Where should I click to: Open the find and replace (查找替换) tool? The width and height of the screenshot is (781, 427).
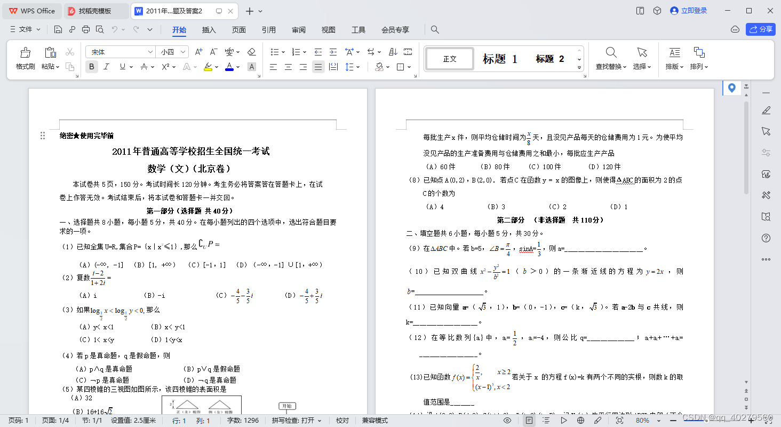click(610, 57)
